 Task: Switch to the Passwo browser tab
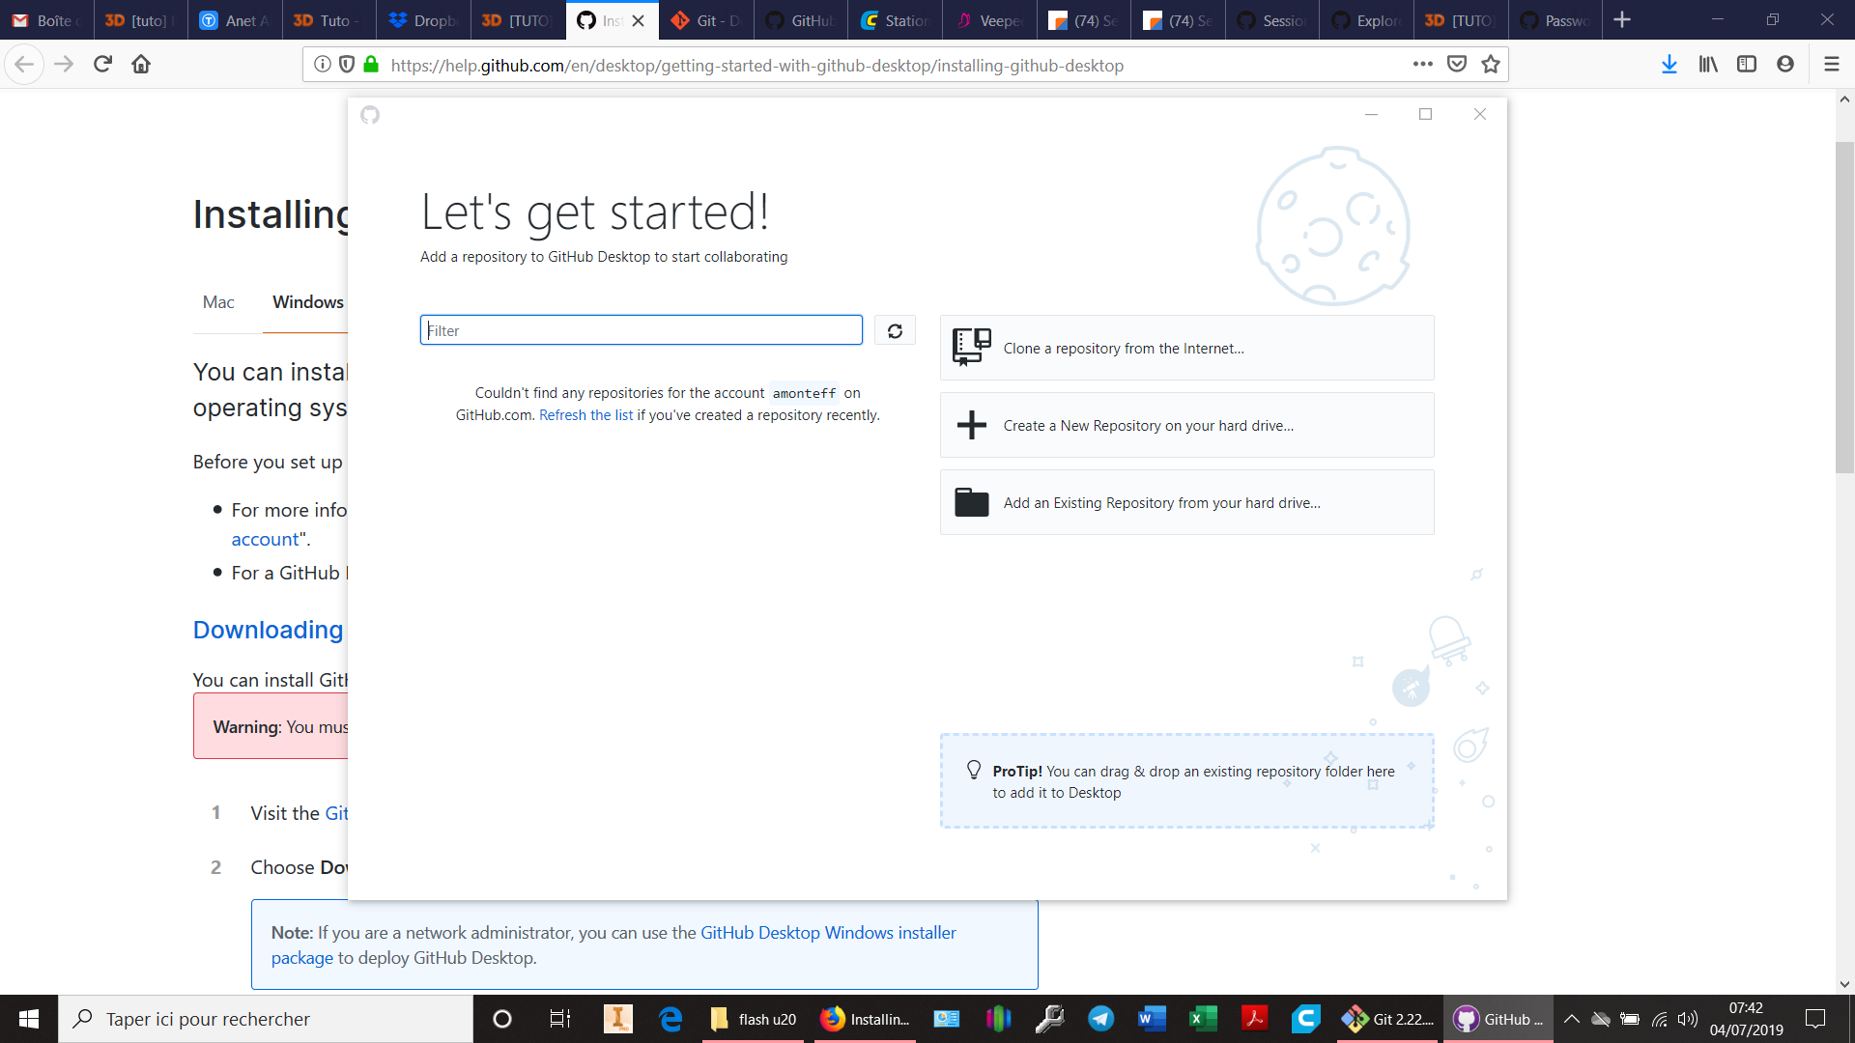click(1555, 20)
